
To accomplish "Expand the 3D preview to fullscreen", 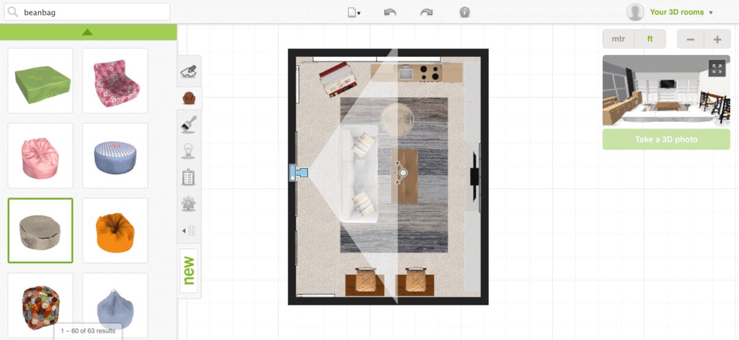I will click(717, 69).
